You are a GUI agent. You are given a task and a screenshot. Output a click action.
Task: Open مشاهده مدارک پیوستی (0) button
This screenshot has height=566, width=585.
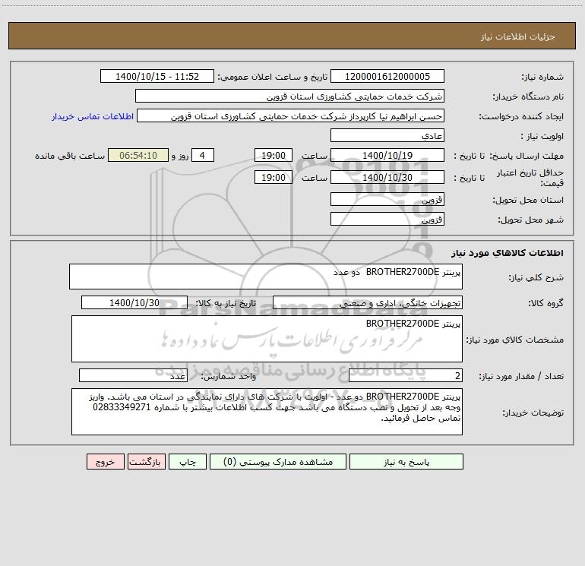(x=278, y=462)
